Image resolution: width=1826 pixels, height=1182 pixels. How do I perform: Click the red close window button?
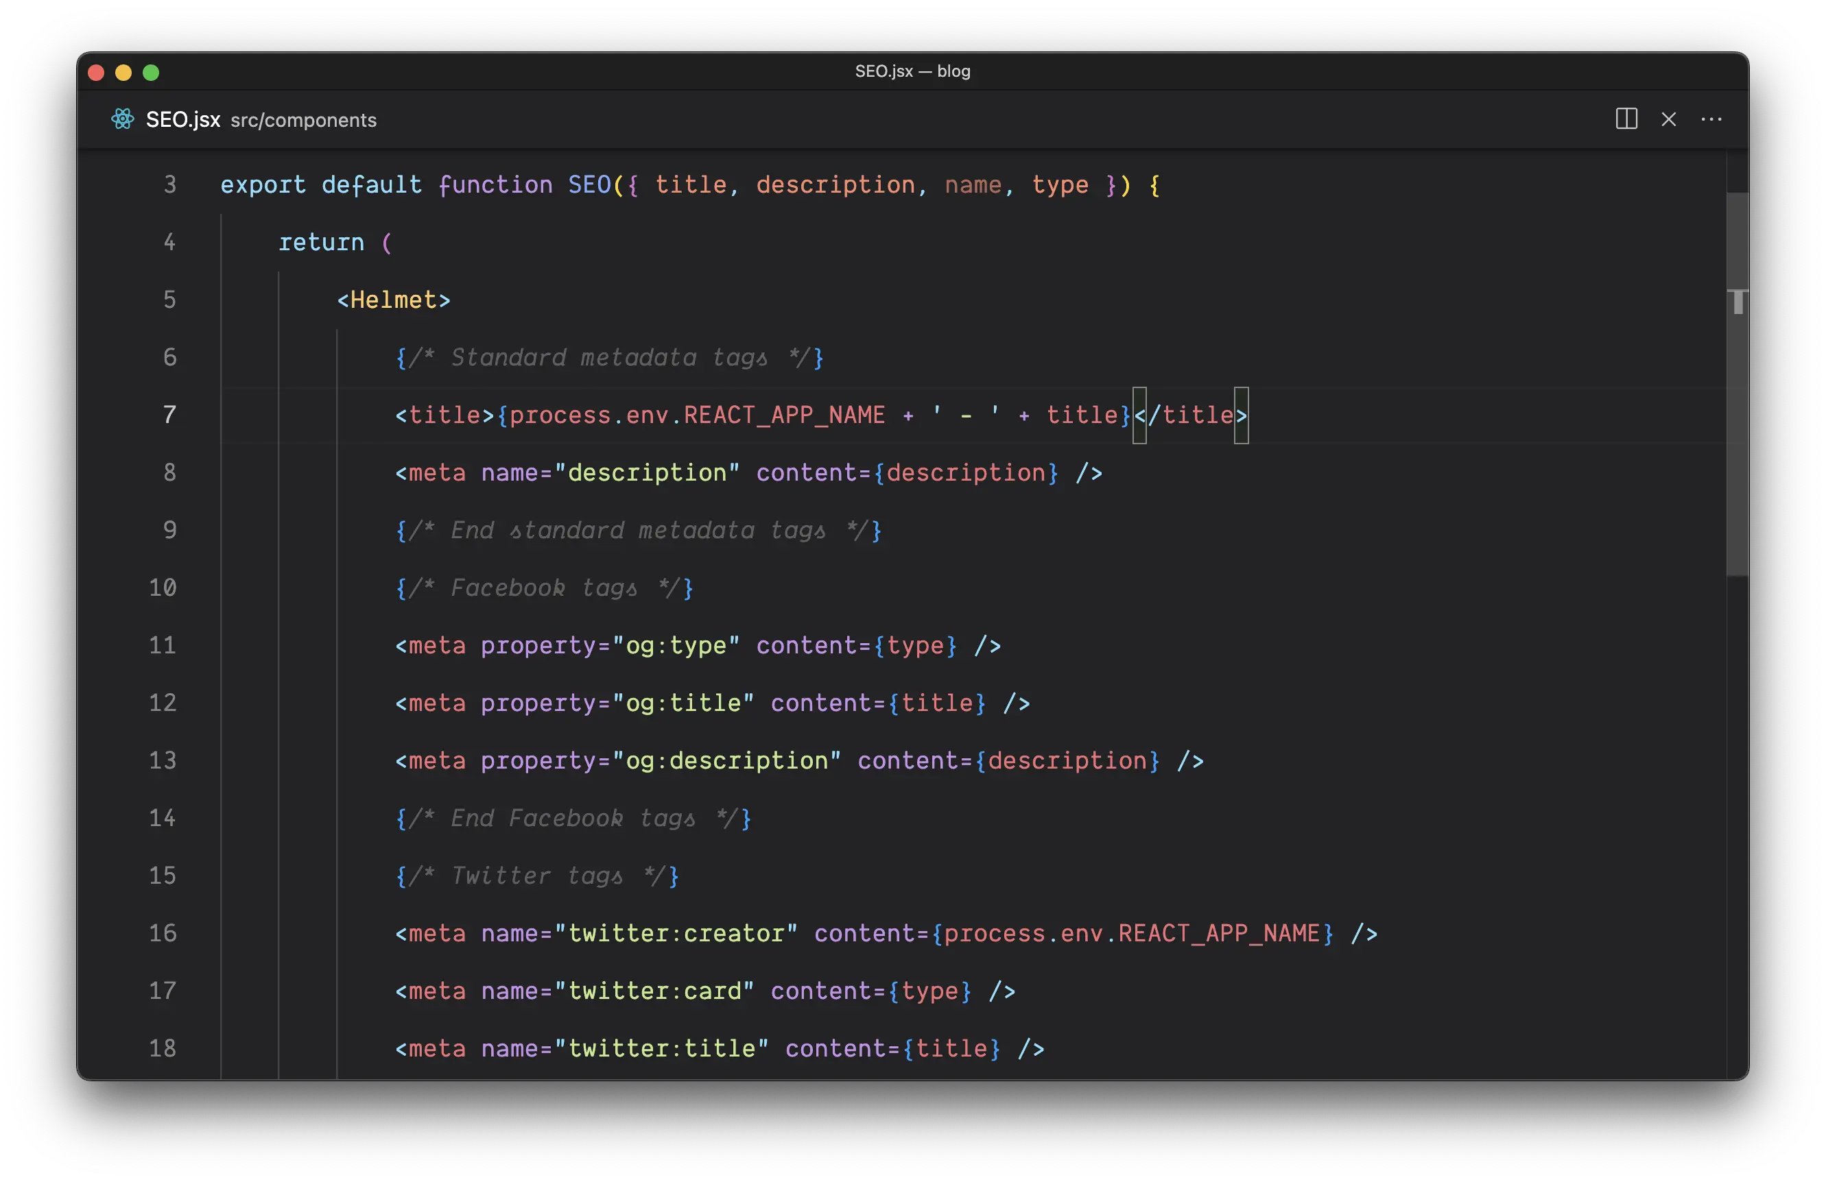pos(97,72)
